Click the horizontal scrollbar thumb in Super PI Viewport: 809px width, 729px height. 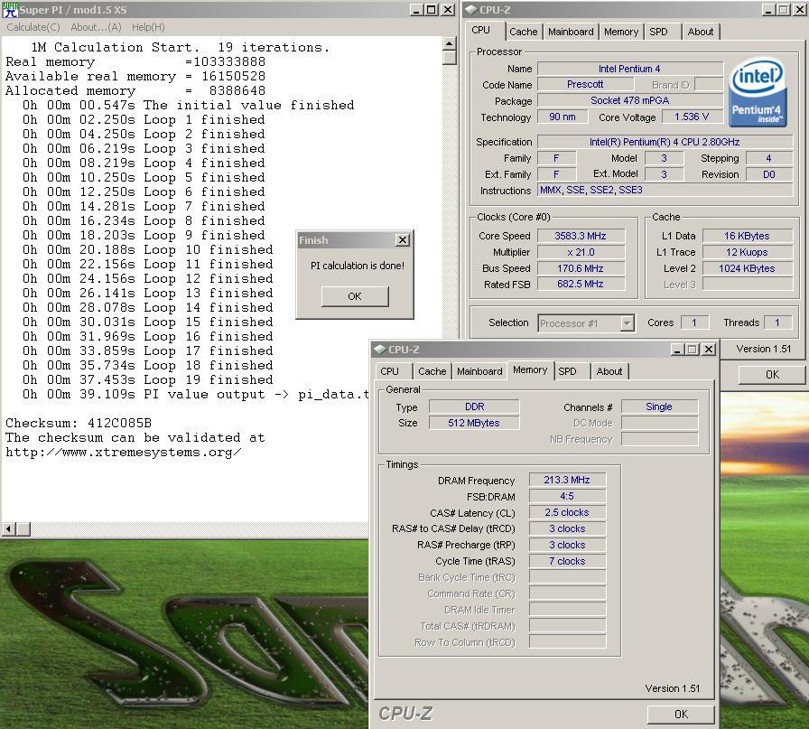(x=23, y=529)
